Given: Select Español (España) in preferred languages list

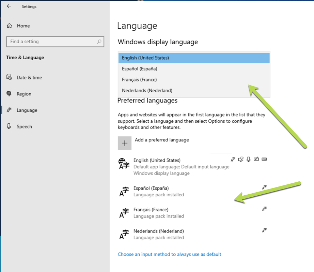Looking at the screenshot, I should [x=192, y=191].
